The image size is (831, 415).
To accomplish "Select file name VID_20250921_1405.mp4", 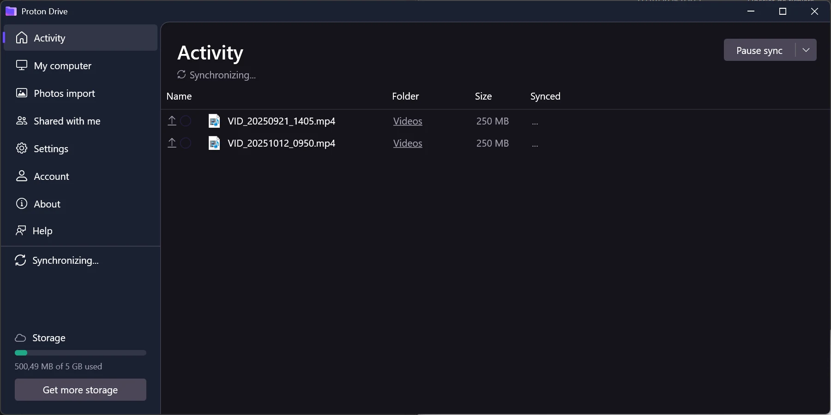I will 282,121.
